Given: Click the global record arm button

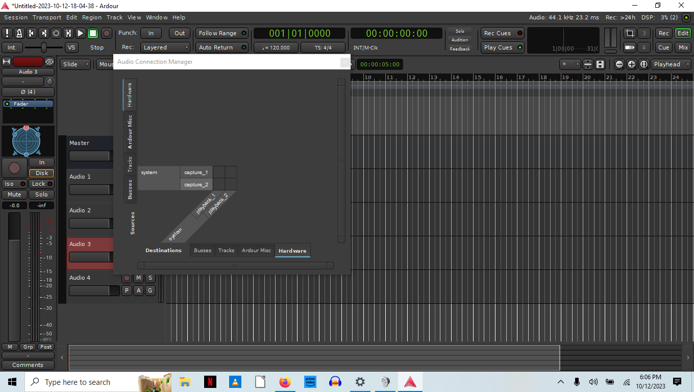Looking at the screenshot, I should (107, 33).
